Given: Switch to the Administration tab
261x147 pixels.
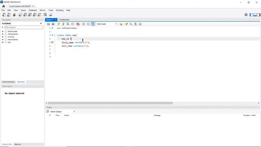Looking at the screenshot, I should (9, 82).
